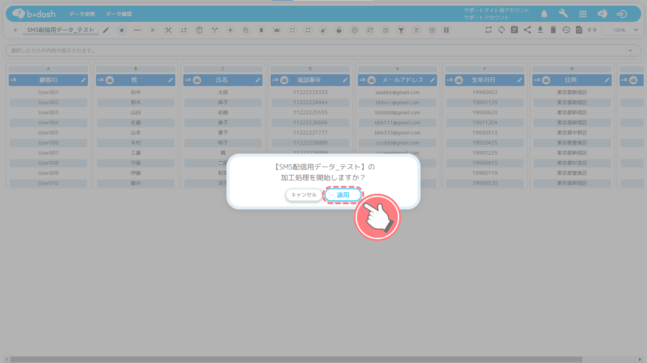Click the 適用 apply button
The height and width of the screenshot is (363, 647).
click(343, 195)
